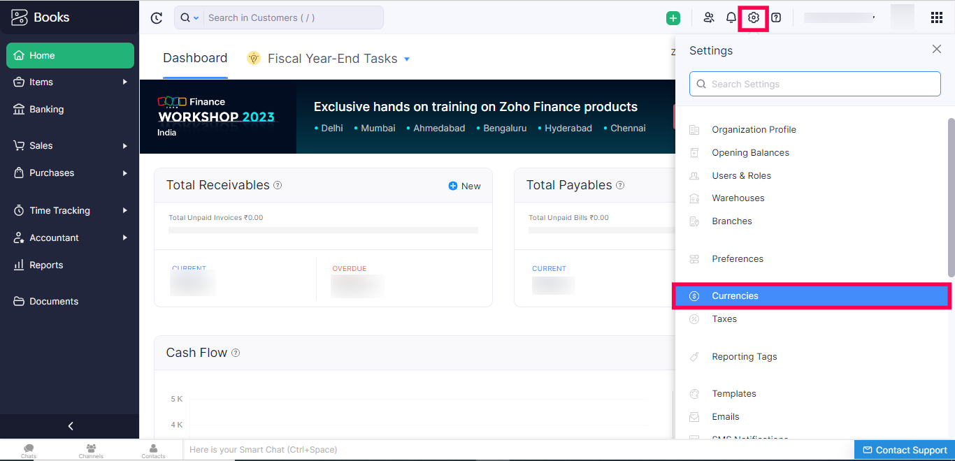This screenshot has width=955, height=461.
Task: Click 'Total Unpaid Invoices ₹0.00' text
Action: (x=216, y=218)
